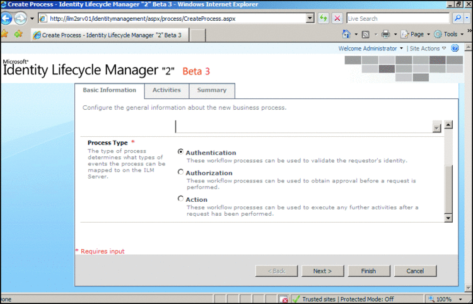Select the Create Process browser tab
Viewport: 473px width, 304px height.
[110, 35]
